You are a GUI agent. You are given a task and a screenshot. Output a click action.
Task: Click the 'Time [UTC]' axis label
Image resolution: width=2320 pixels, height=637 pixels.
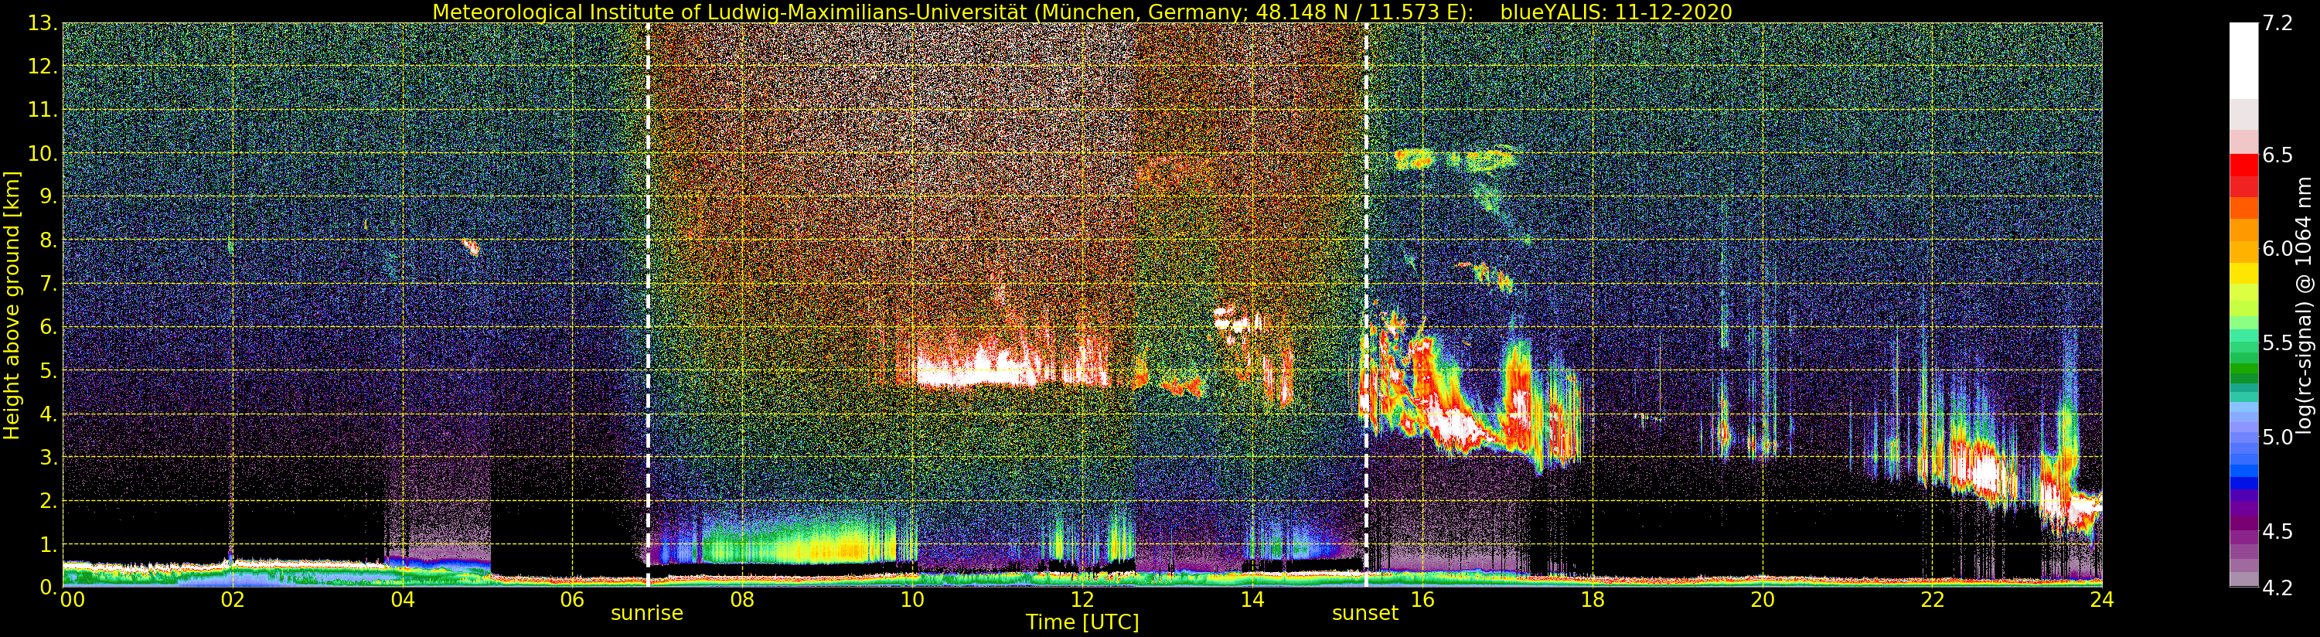(x=1082, y=622)
